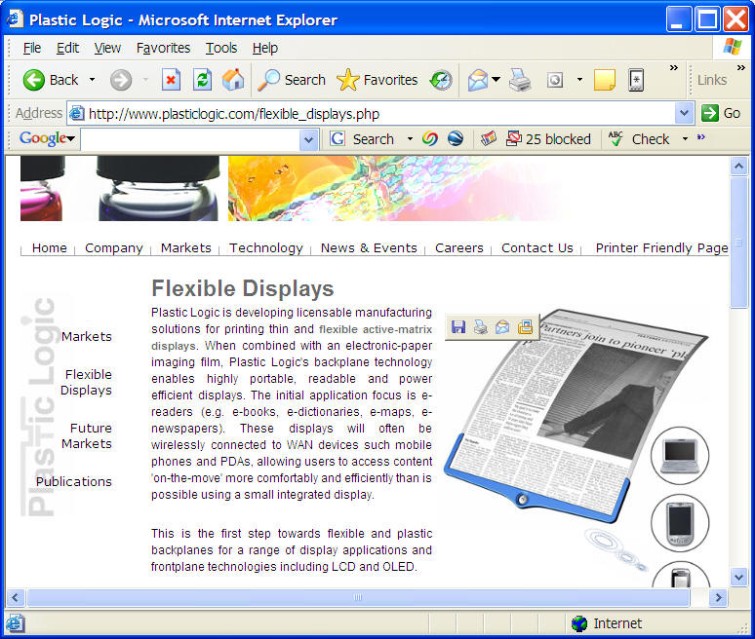Print the page with the printer icon
The width and height of the screenshot is (755, 639).
pos(520,80)
